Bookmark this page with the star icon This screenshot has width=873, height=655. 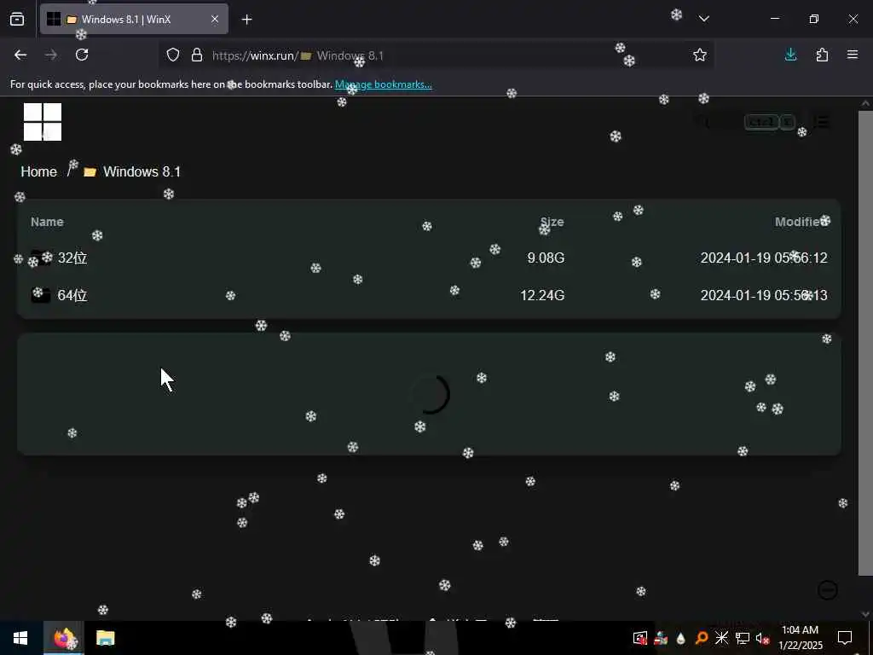pyautogui.click(x=700, y=55)
